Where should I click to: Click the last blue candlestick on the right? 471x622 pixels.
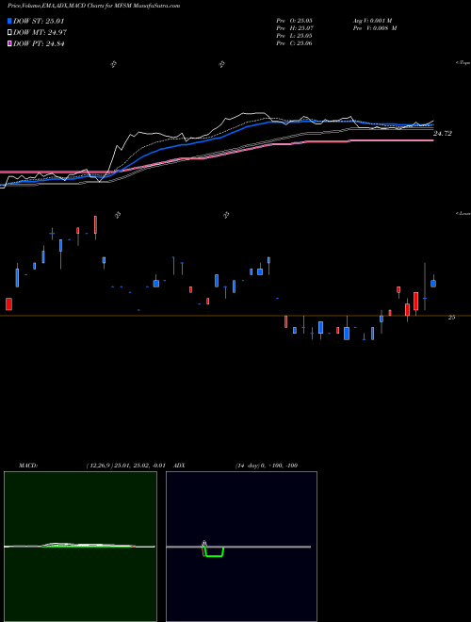click(433, 284)
